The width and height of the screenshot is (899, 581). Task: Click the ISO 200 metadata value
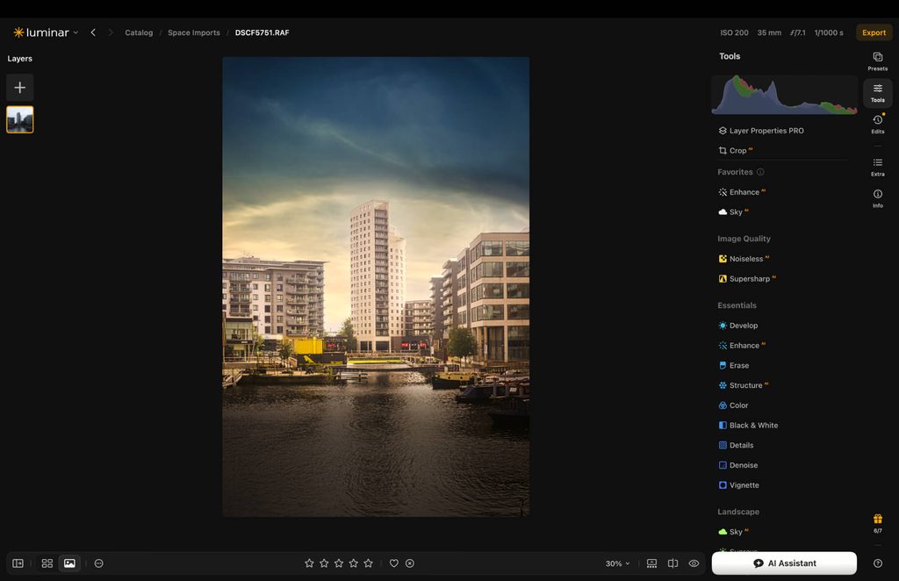click(x=735, y=32)
